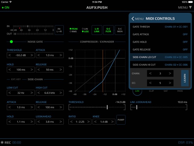Decrease noise gate THRESHOLD value
Screen dimensions: 194x146
(9, 55)
